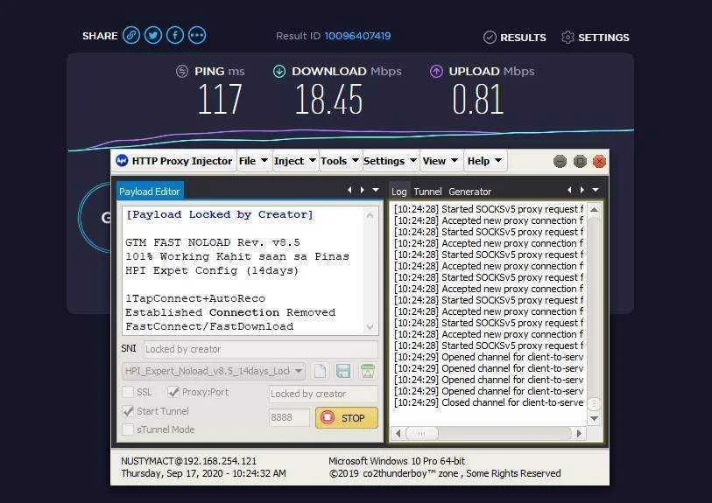Image resolution: width=712 pixels, height=503 pixels.
Task: Open Result ID 10096407419 link
Action: (x=358, y=36)
